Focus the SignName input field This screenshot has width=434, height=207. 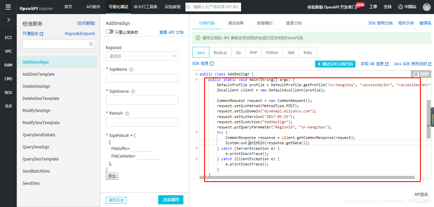click(x=142, y=78)
